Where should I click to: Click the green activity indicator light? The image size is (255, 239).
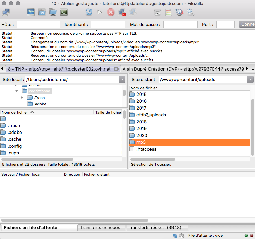tap(246, 236)
